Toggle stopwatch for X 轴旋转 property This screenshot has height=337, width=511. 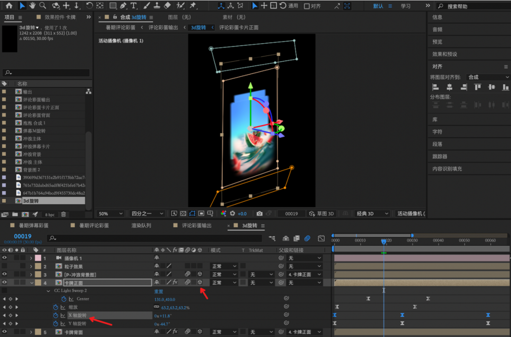(x=55, y=315)
